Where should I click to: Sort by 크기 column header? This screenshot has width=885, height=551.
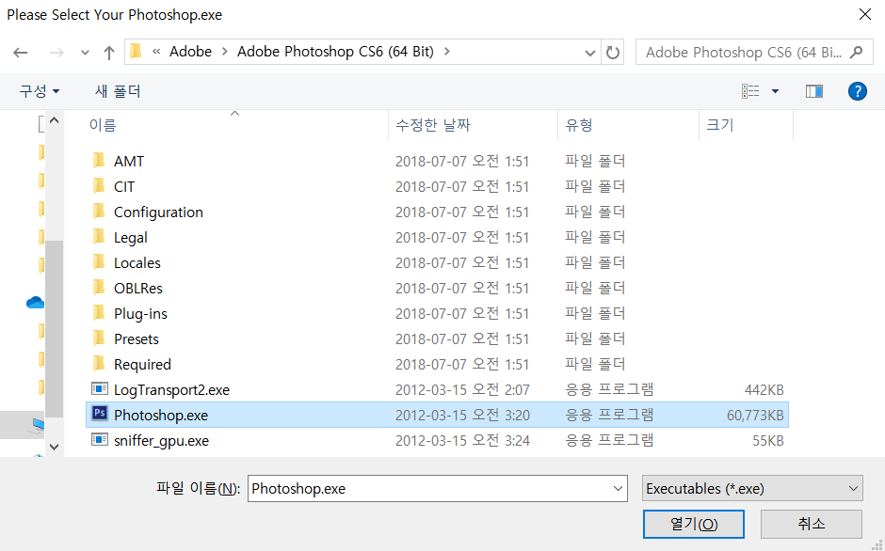point(719,125)
